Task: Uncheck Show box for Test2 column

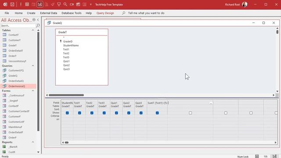Action: pos(92,113)
